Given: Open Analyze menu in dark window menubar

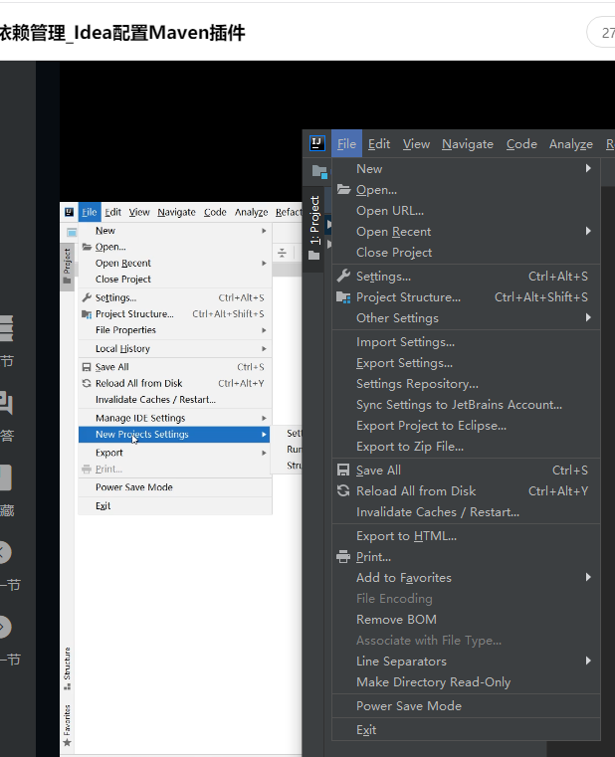Looking at the screenshot, I should coord(571,144).
